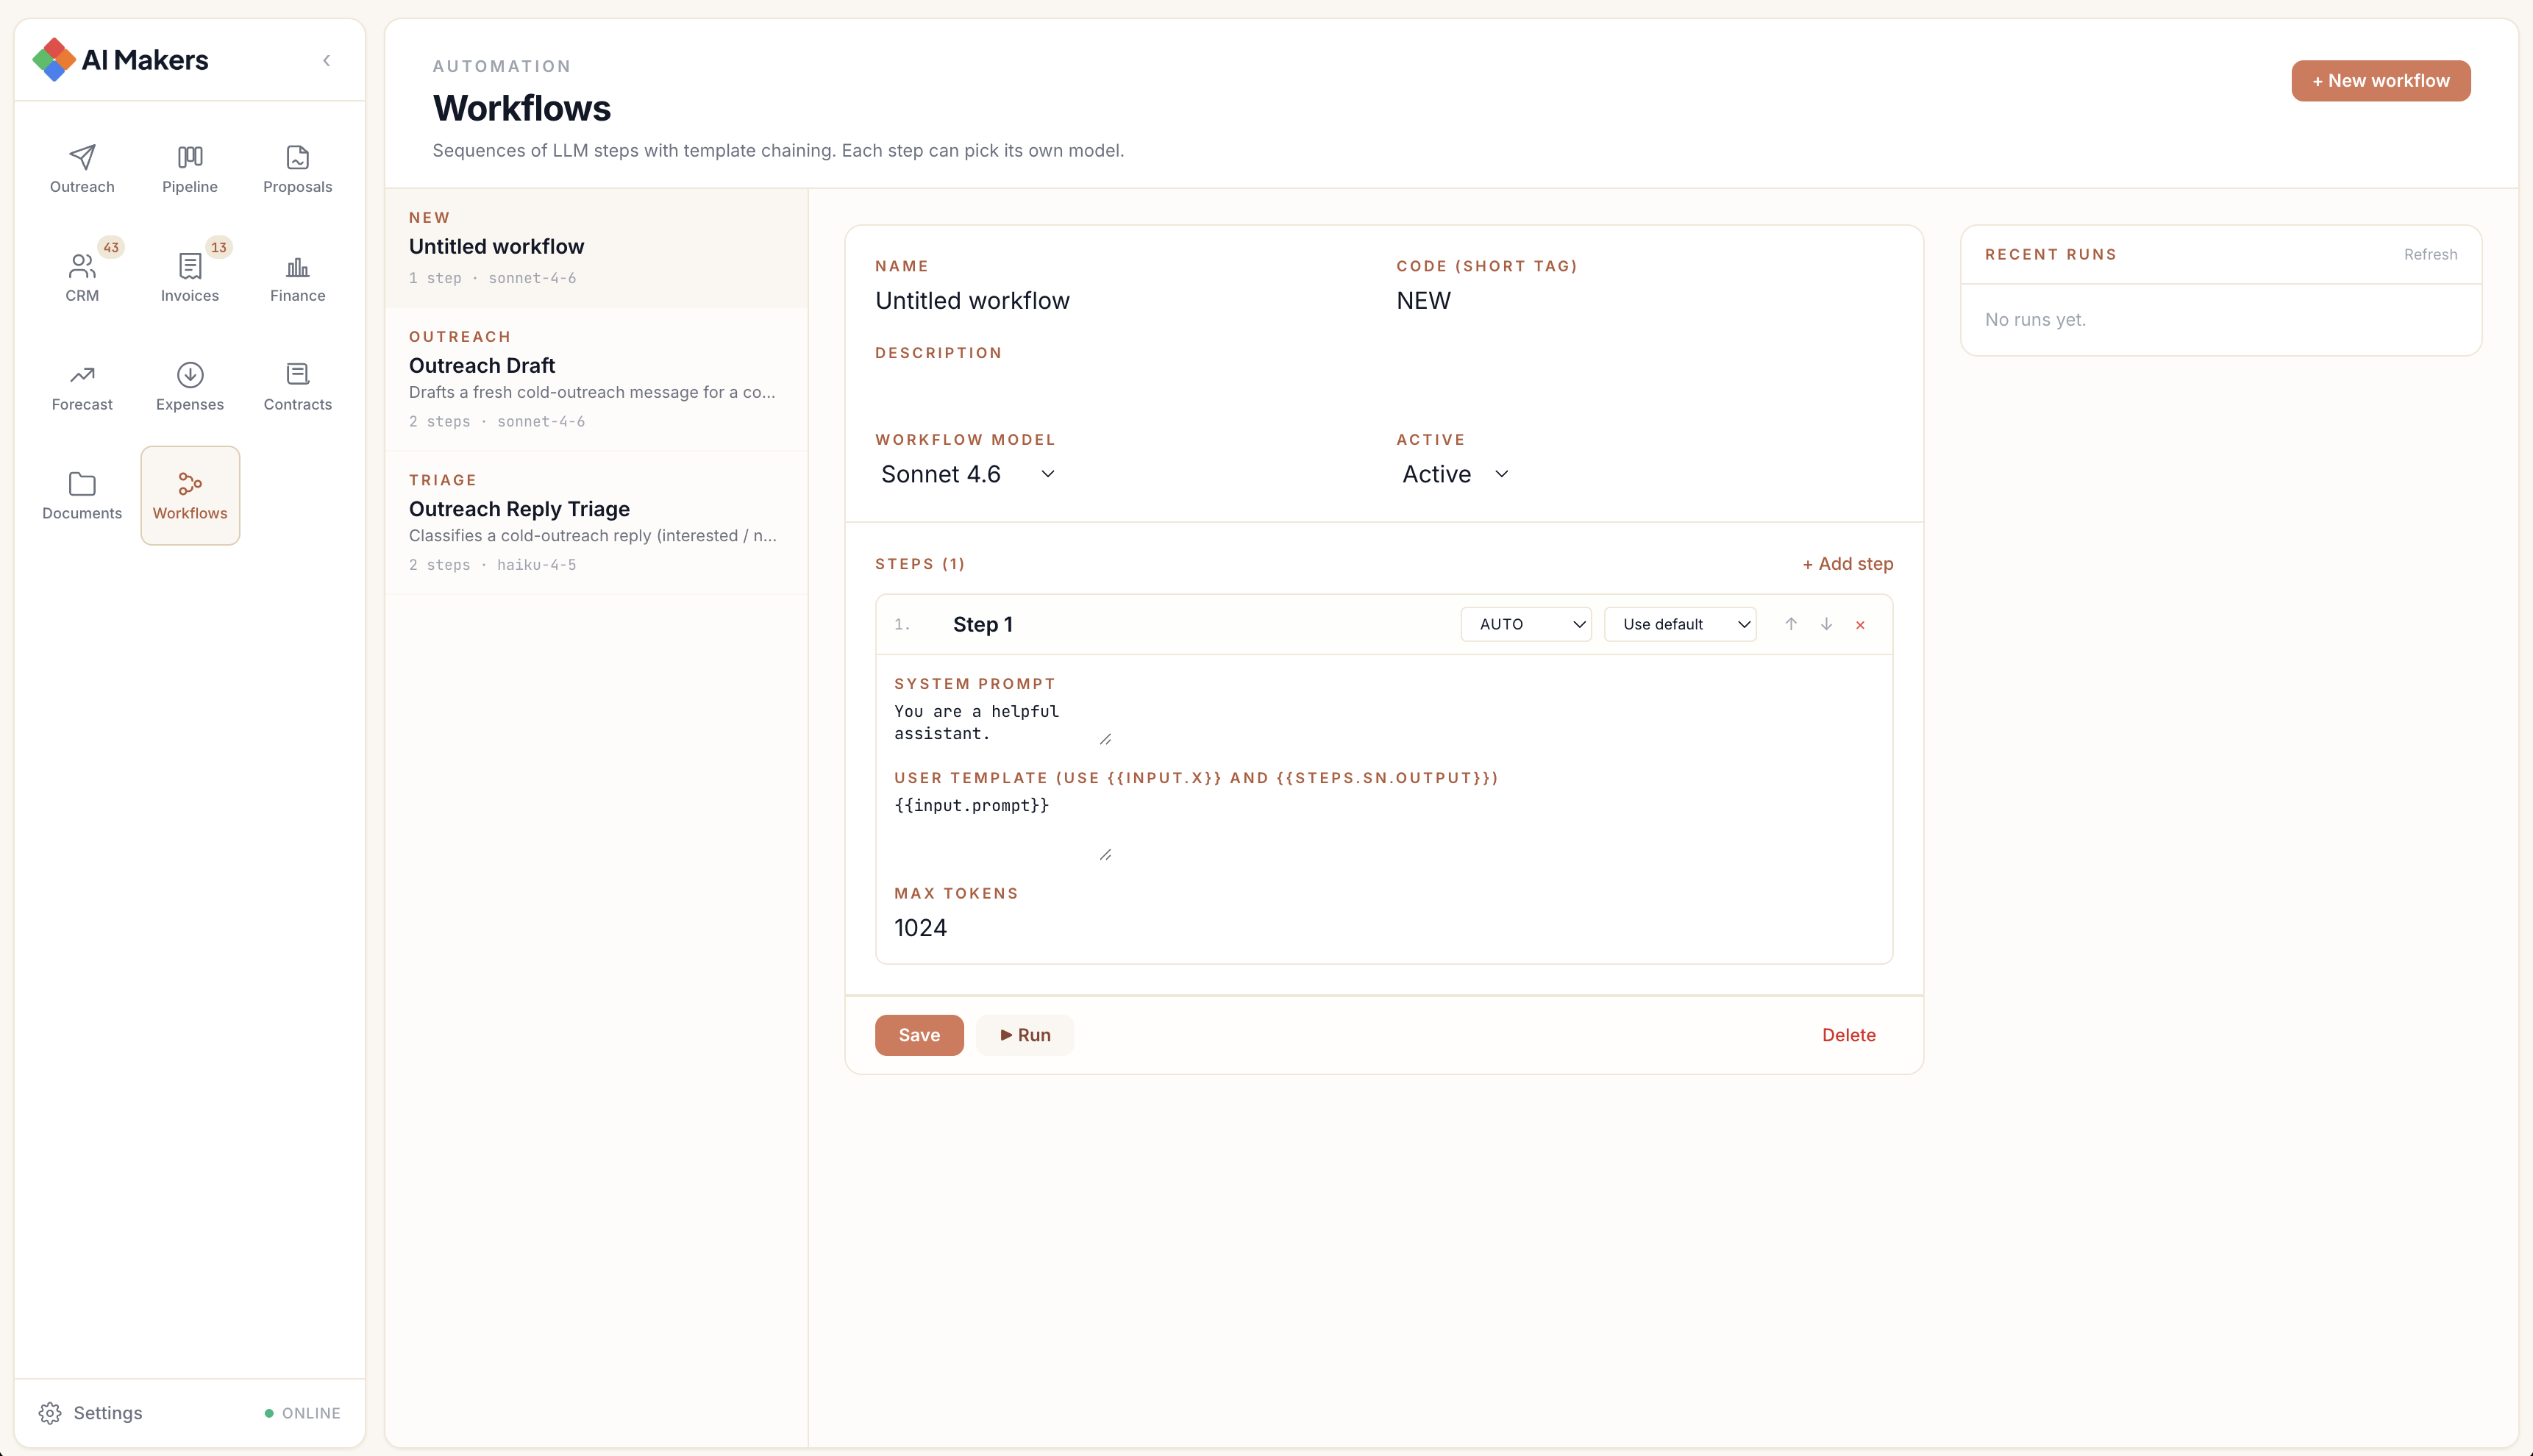Select the Outreach Draft workflow
2533x1456 pixels.
(x=597, y=380)
